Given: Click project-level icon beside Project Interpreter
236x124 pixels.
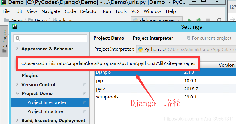Looking at the screenshot, I should tap(84, 102).
